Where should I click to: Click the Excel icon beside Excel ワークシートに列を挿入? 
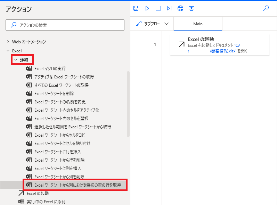[x=29, y=168]
